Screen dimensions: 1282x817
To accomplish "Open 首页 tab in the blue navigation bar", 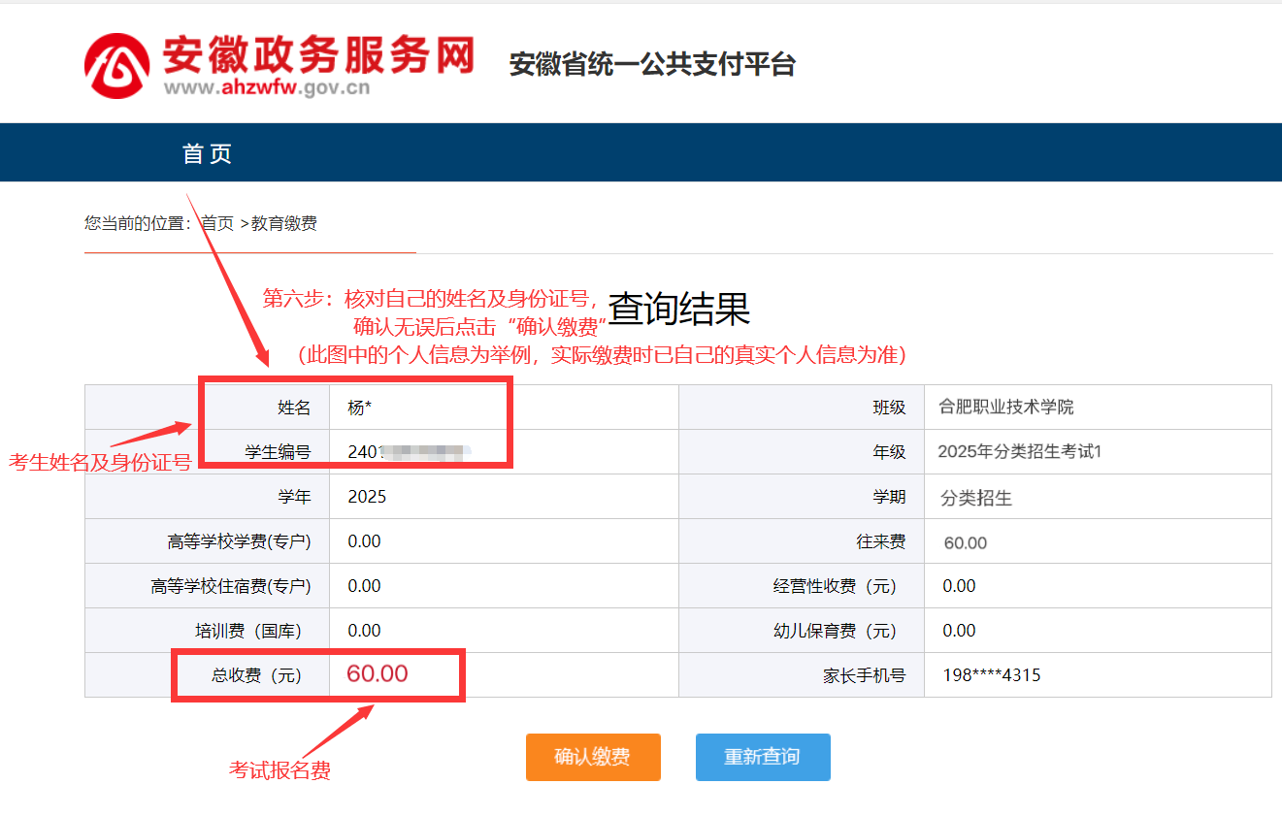I will [208, 153].
